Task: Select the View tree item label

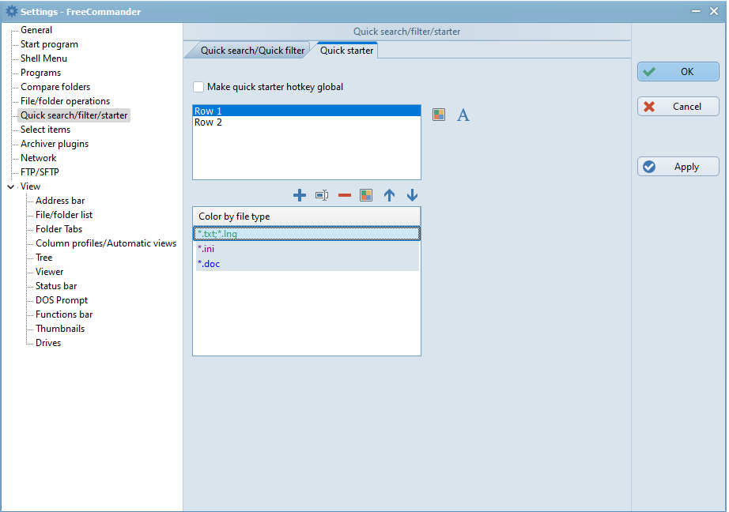Action: coord(30,186)
